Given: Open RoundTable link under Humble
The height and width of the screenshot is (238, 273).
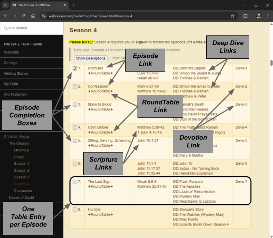Looking at the screenshot, I should (x=100, y=214).
